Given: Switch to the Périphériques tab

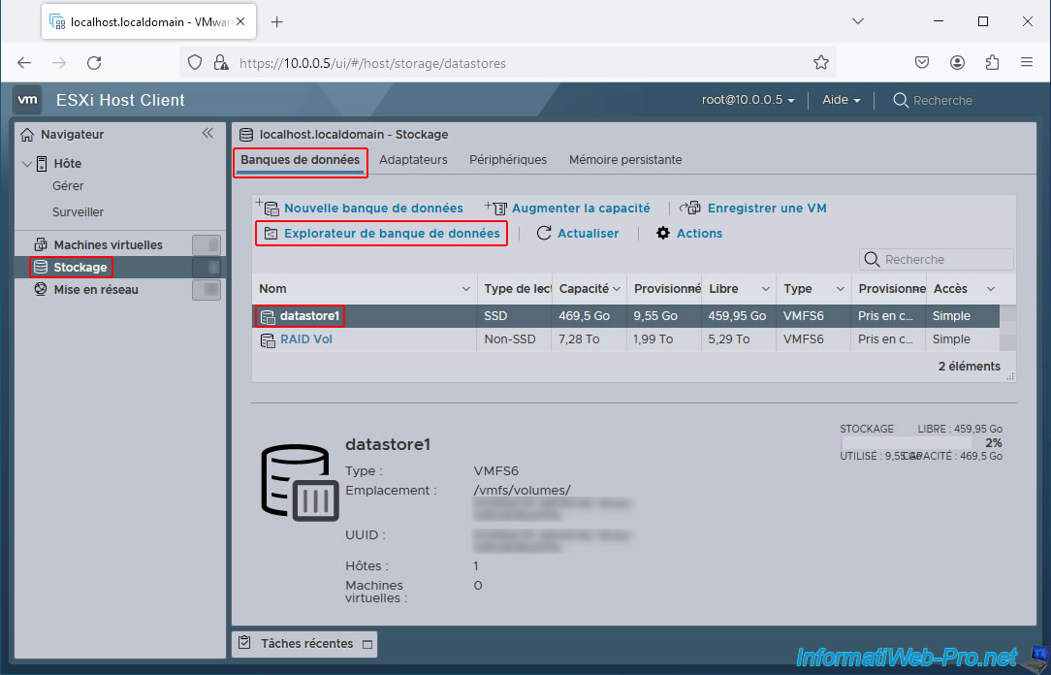Looking at the screenshot, I should (x=508, y=159).
